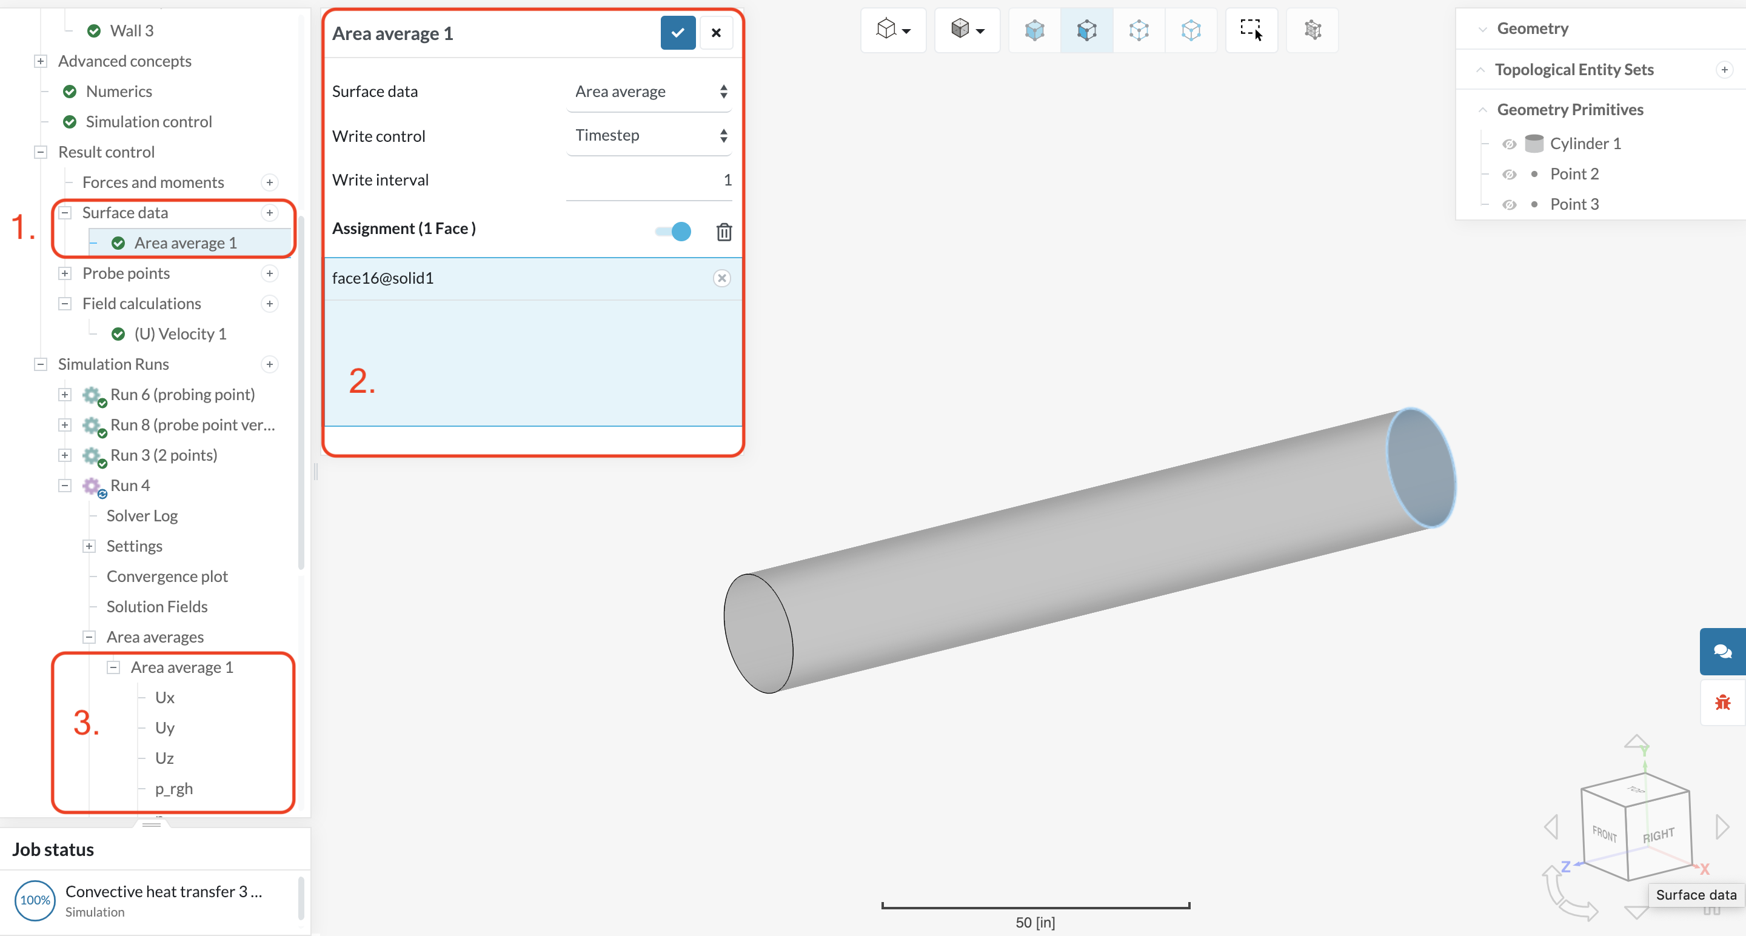
Task: Open the Write control dropdown
Action: point(649,136)
